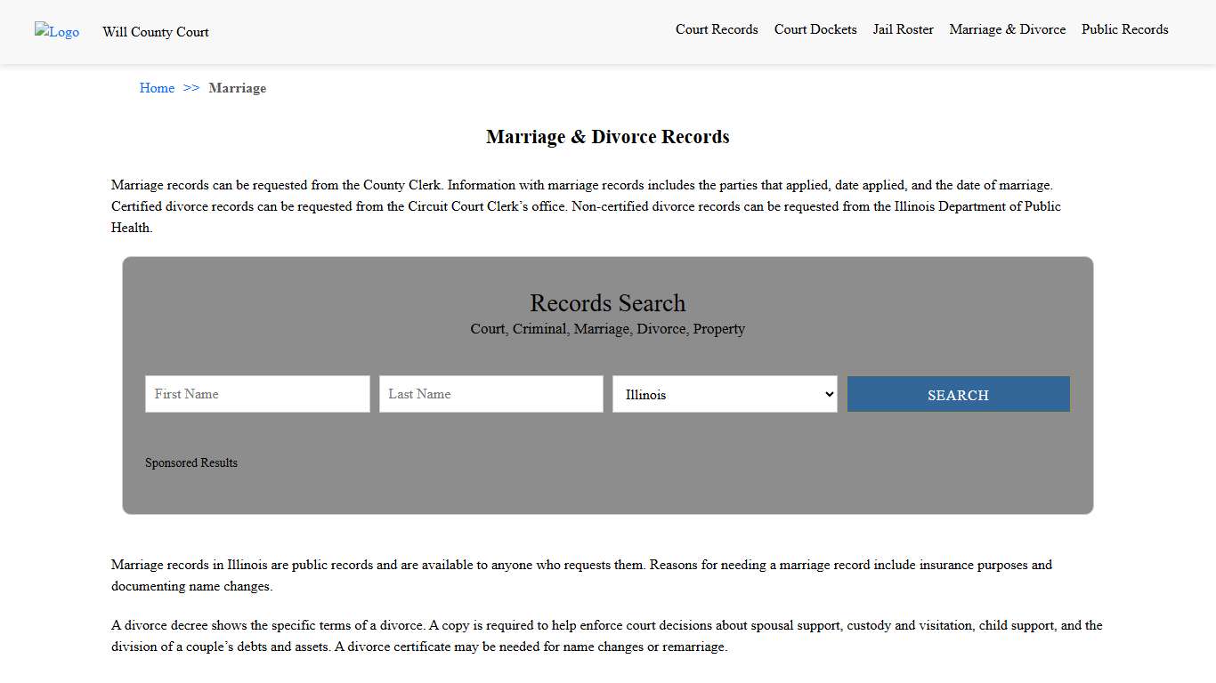Click the Will County Court logo
The height and width of the screenshot is (683, 1216).
tap(56, 32)
